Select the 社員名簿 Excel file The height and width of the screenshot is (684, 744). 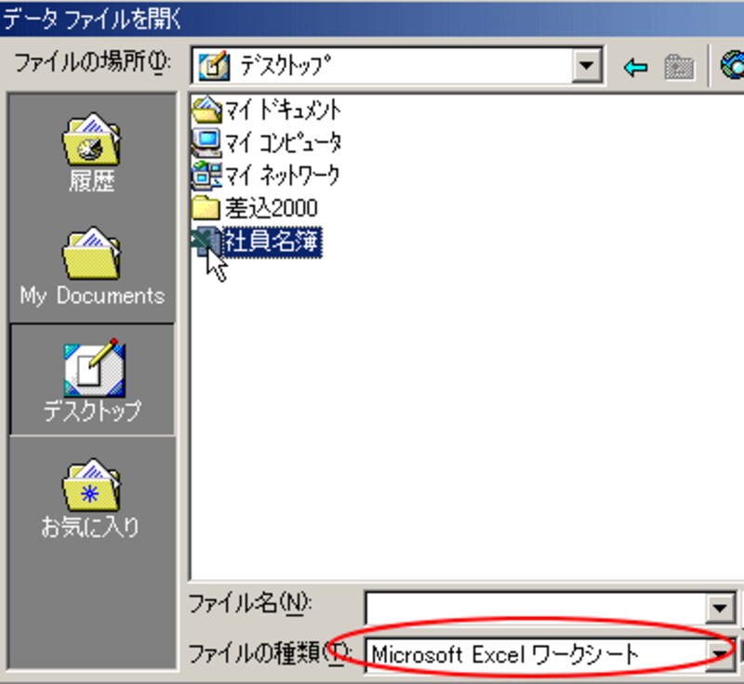pyautogui.click(x=257, y=242)
